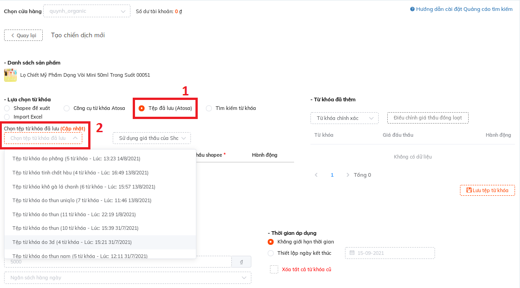This screenshot has height=288, width=520.
Task: Click the help question-mark icon
Action: click(x=412, y=9)
